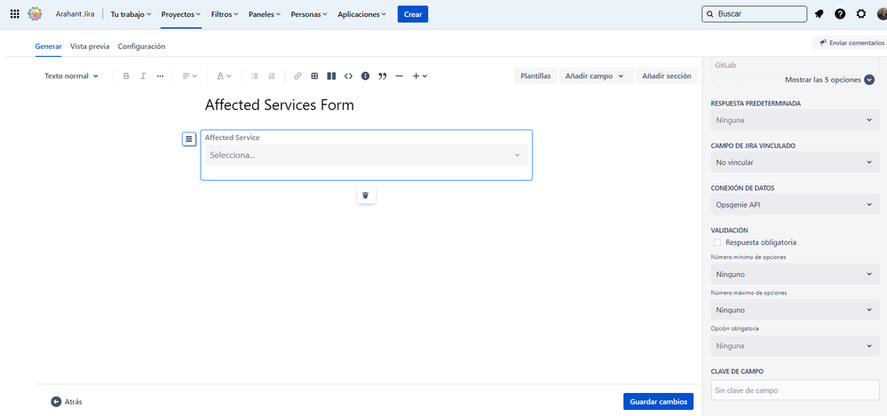Insert a bulleted list
This screenshot has height=416, width=887.
[x=255, y=75]
